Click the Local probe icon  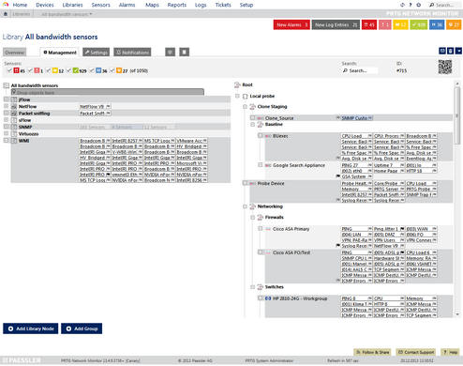point(246,97)
